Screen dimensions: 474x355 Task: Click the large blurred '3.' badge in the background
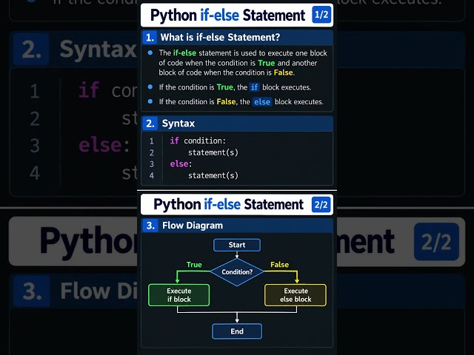(x=32, y=291)
